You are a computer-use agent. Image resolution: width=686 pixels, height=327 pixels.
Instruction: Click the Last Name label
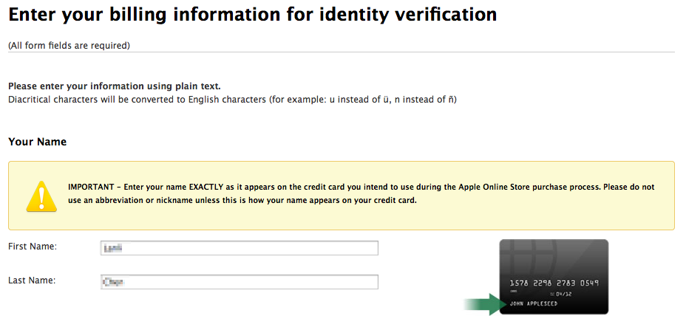(x=32, y=280)
